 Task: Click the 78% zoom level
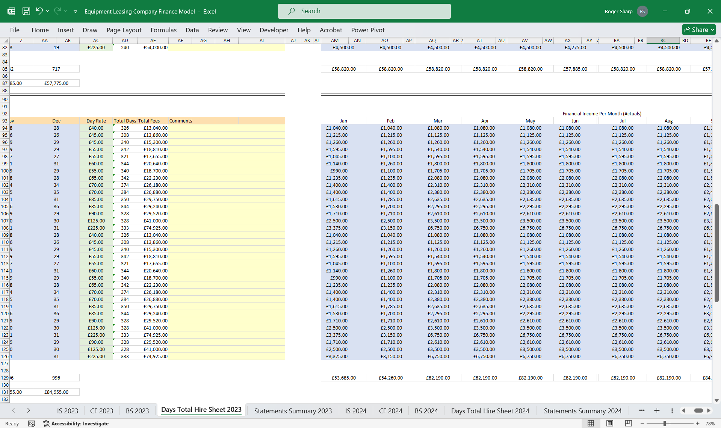click(x=710, y=423)
